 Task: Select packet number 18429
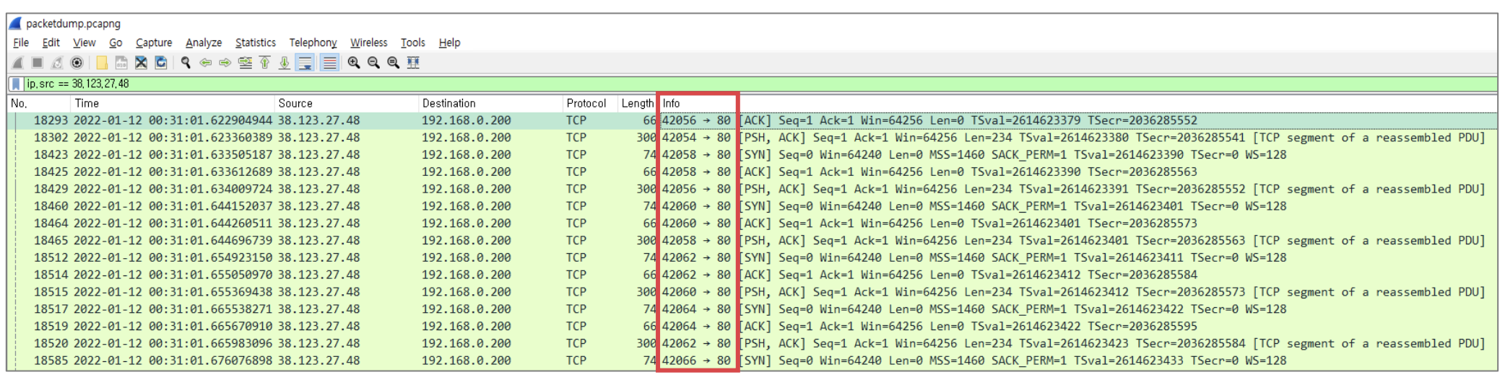tap(752, 189)
